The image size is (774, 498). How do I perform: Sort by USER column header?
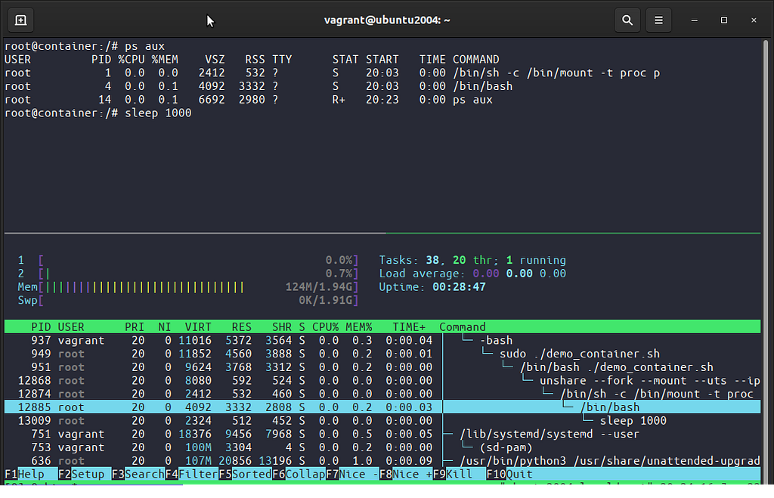(70, 326)
